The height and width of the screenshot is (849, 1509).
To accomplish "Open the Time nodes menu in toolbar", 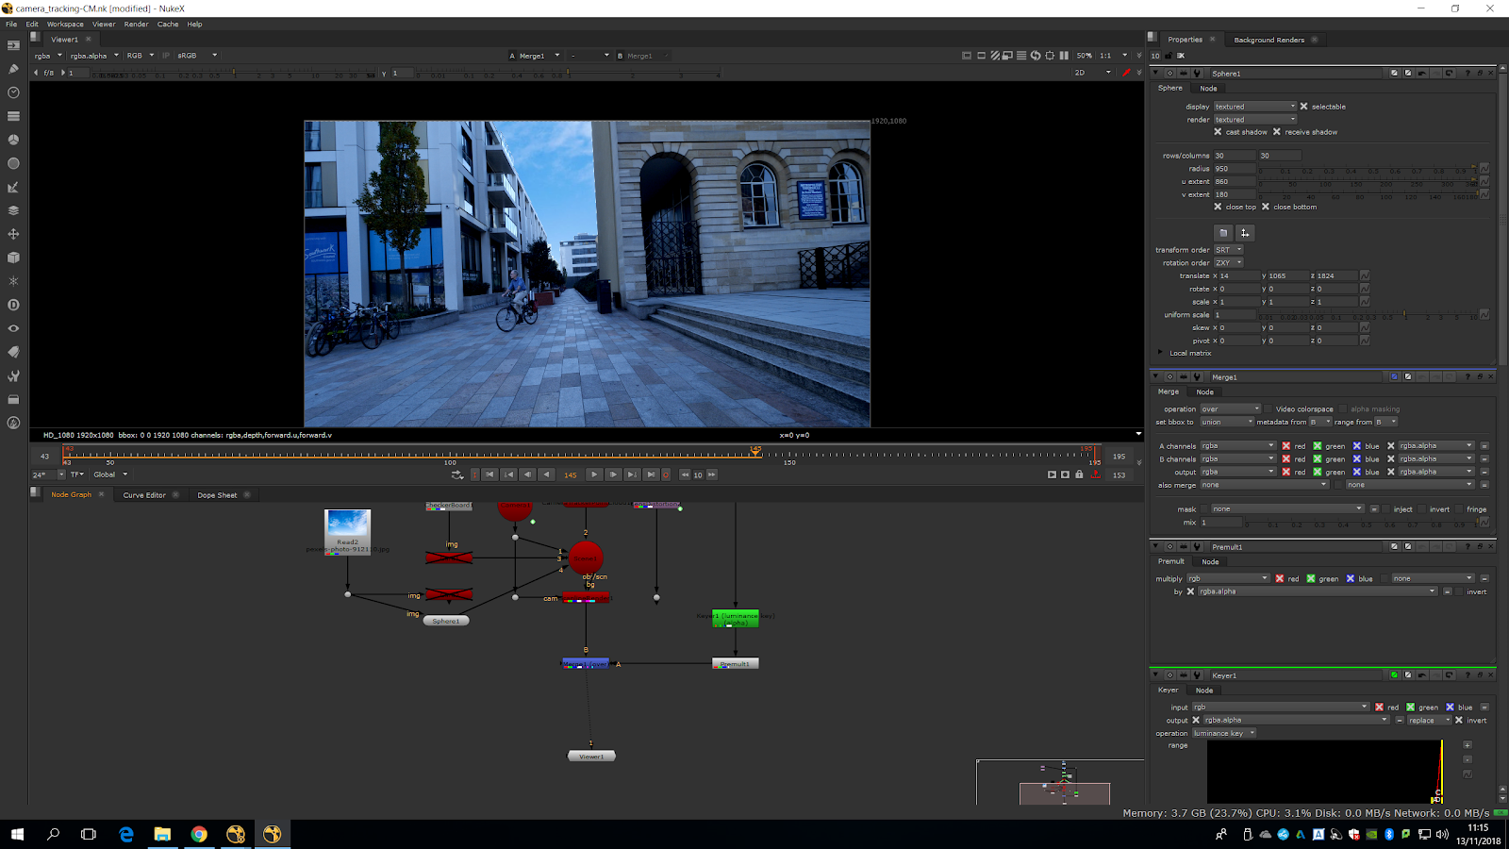I will click(13, 92).
